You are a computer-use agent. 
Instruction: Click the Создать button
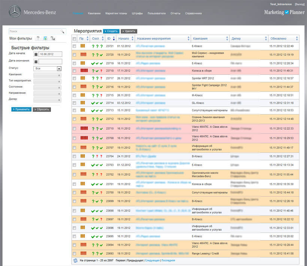point(111,31)
